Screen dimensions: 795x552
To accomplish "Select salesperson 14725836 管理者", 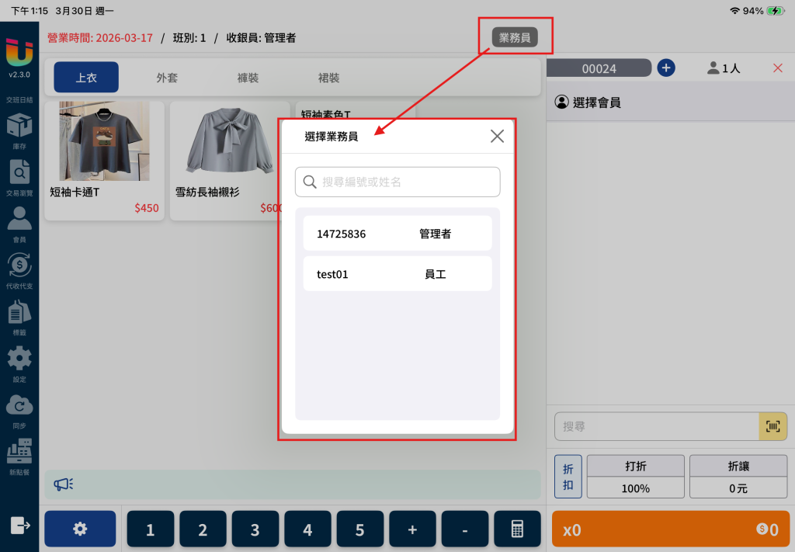I will coord(397,233).
